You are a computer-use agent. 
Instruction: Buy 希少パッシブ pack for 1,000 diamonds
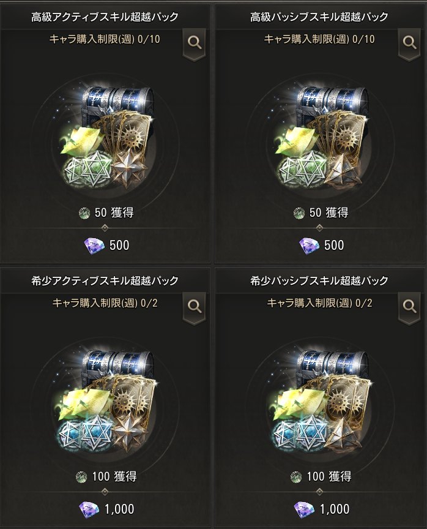(322, 509)
